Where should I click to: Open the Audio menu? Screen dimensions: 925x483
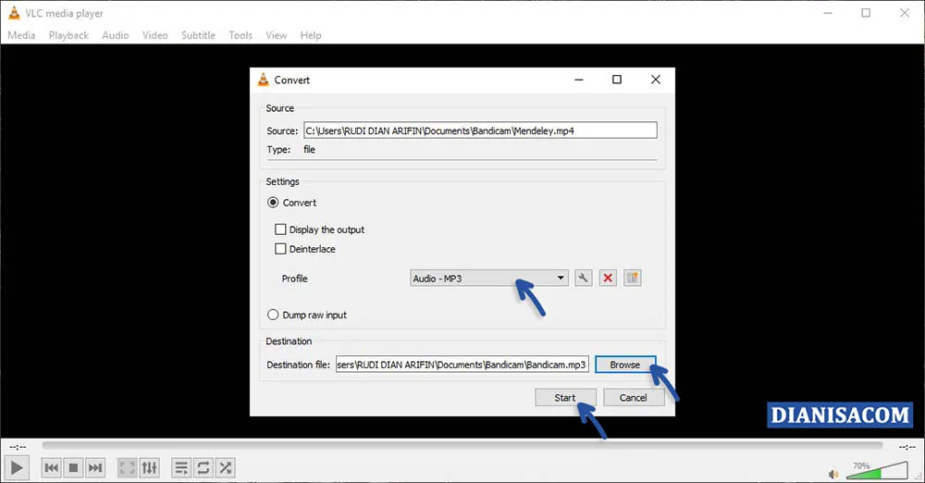(x=115, y=35)
